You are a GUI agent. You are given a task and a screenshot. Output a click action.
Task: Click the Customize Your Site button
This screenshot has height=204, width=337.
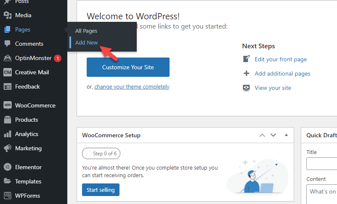(128, 67)
